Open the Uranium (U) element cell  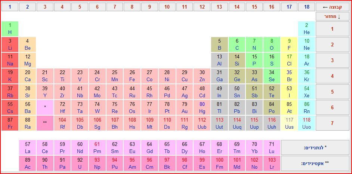click(x=80, y=163)
